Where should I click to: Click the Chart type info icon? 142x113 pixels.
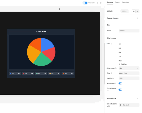click(x=116, y=68)
